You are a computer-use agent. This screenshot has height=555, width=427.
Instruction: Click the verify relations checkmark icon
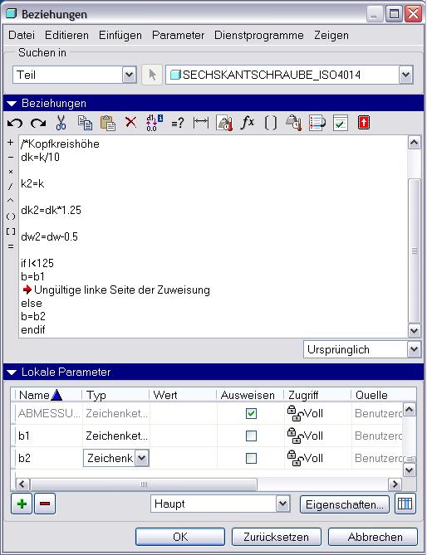point(340,123)
